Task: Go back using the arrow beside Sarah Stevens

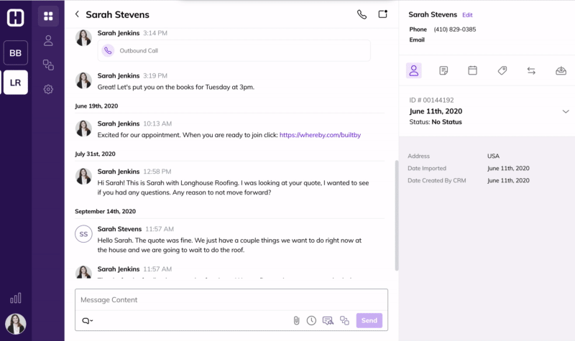Action: point(77,14)
